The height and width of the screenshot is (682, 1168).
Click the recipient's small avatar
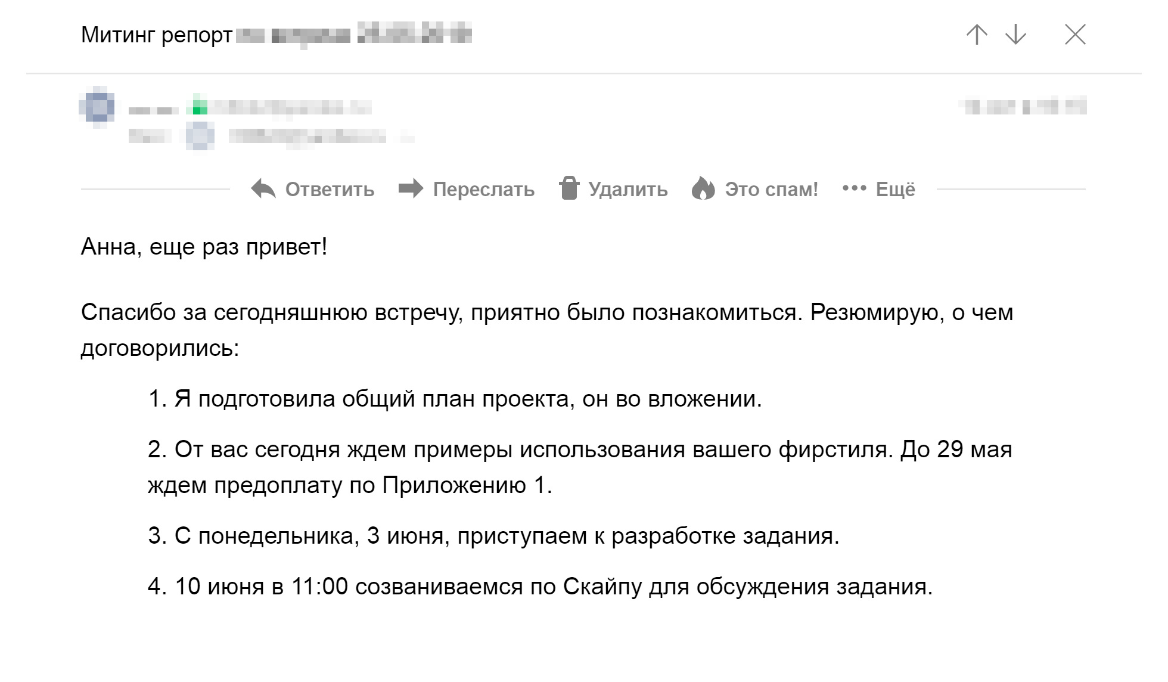[x=200, y=137]
